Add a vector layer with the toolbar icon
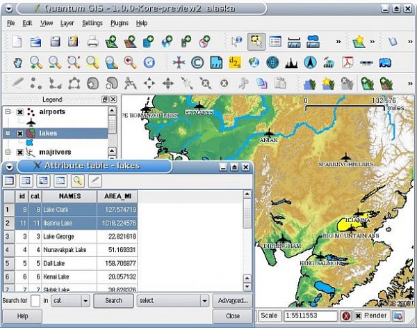 click(x=112, y=42)
